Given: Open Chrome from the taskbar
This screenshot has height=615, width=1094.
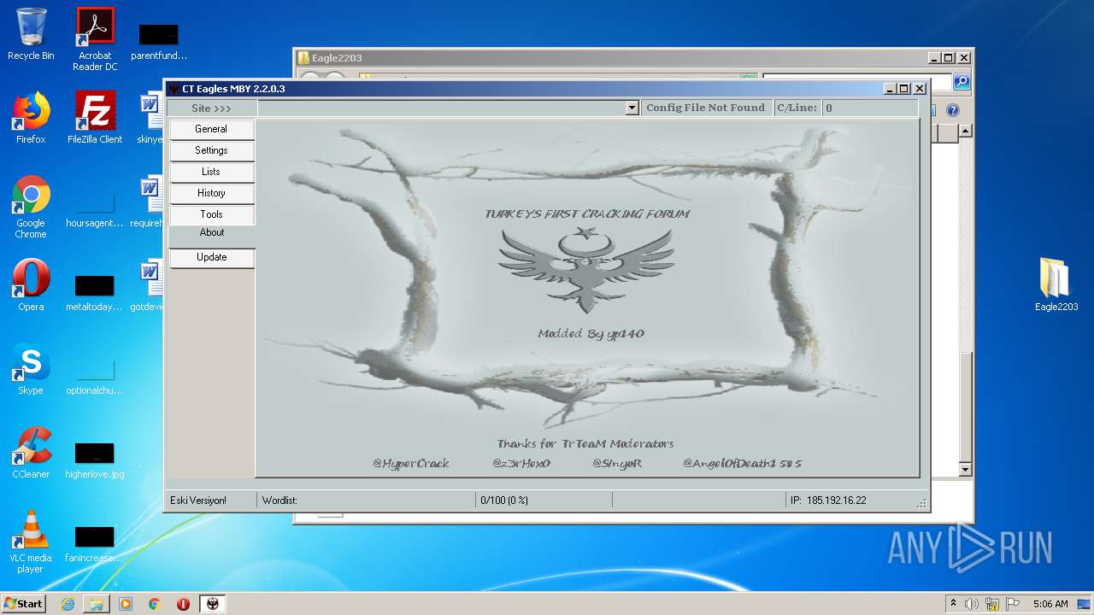Looking at the screenshot, I should point(155,603).
